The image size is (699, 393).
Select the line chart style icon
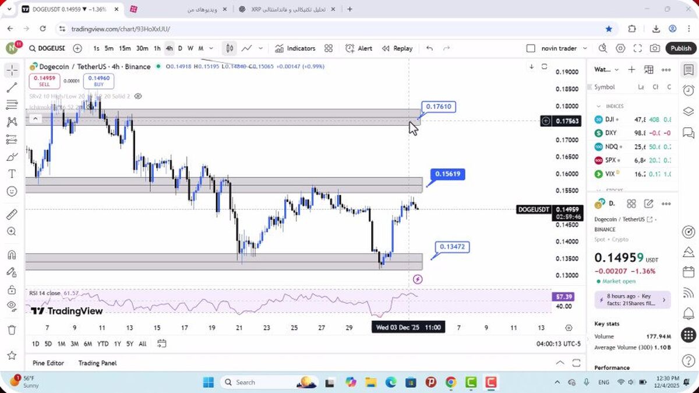pyautogui.click(x=247, y=48)
